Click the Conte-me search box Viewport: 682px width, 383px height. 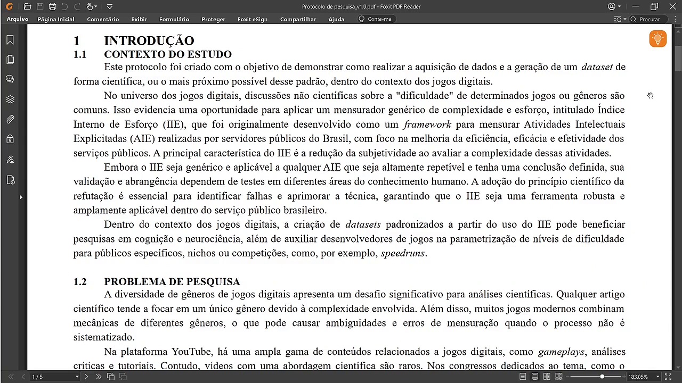click(x=377, y=19)
